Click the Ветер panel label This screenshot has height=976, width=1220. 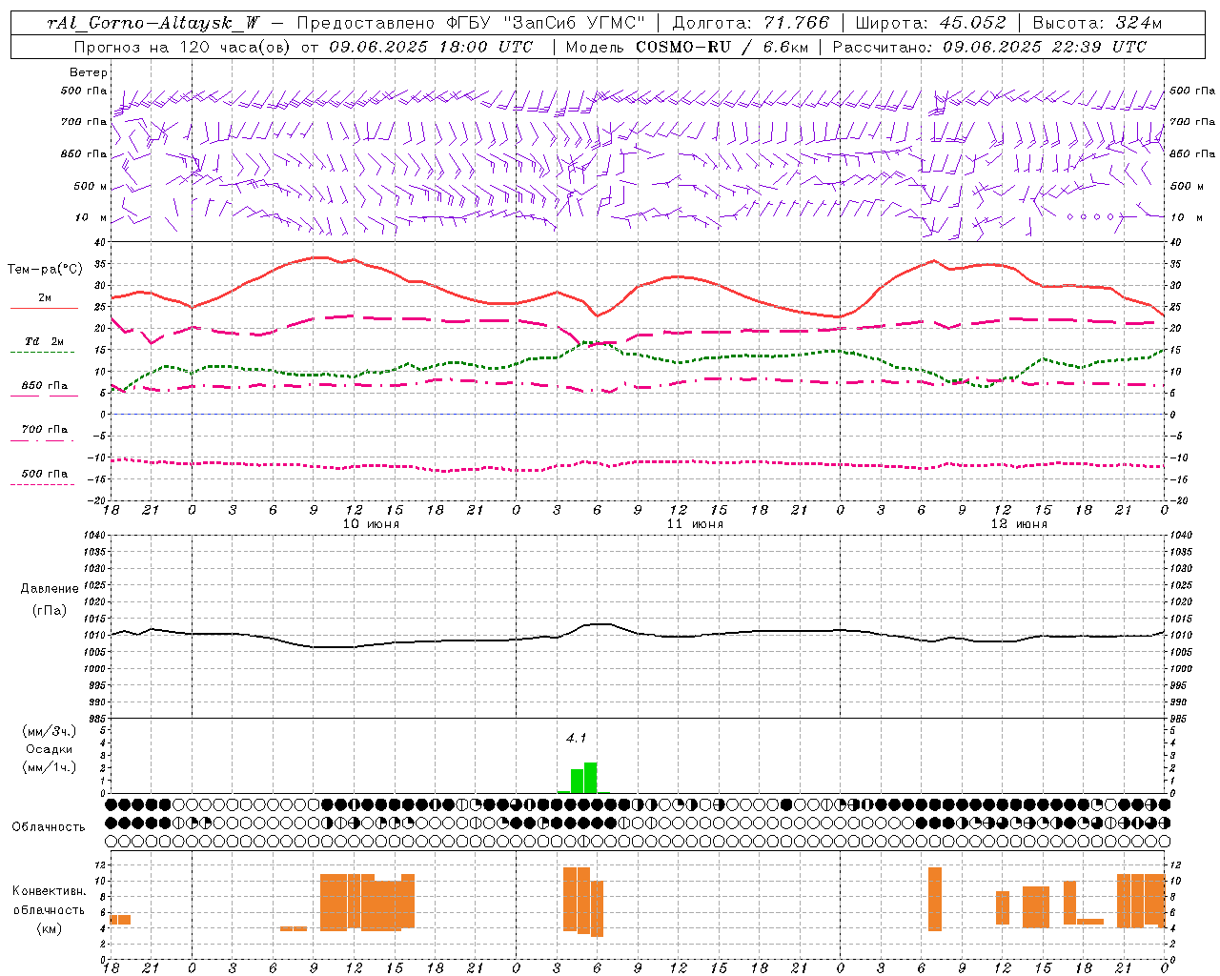[x=89, y=72]
